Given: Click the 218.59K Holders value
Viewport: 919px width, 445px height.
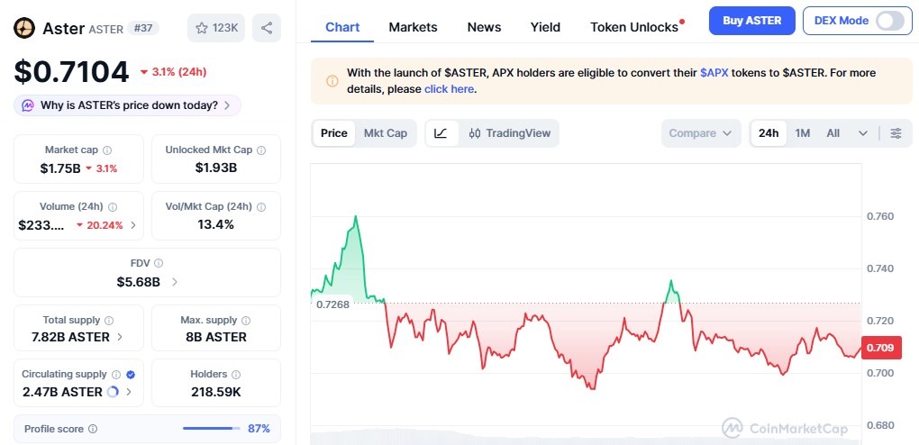Looking at the screenshot, I should tap(215, 392).
